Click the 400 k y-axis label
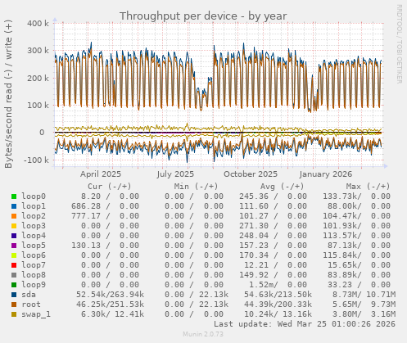Screen dimensions: 407x343 point(38,23)
